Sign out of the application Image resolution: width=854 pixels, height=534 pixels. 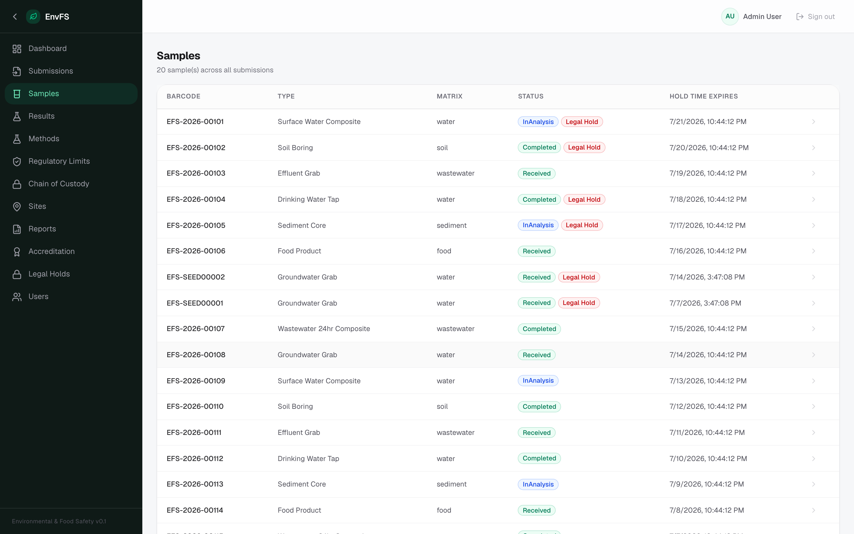pos(815,17)
